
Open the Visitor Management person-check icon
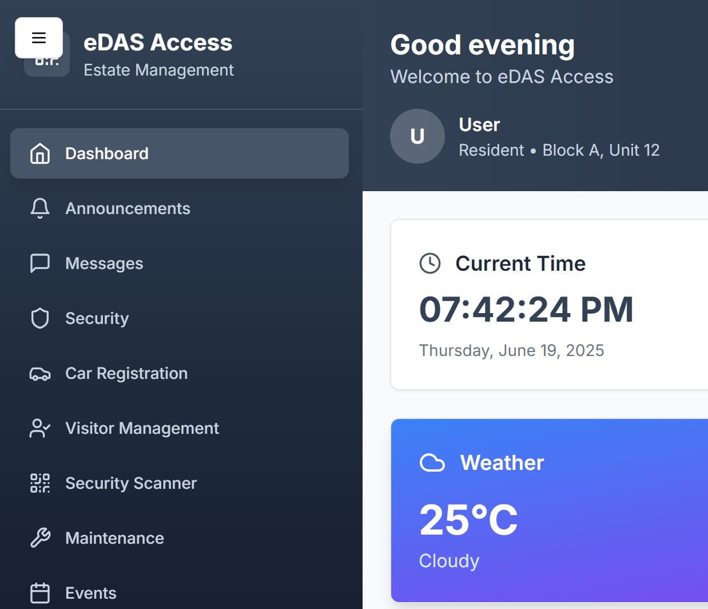(x=39, y=428)
